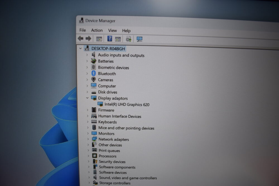Click the Intel(R) UHD Graphics 620 device icon

[100, 104]
